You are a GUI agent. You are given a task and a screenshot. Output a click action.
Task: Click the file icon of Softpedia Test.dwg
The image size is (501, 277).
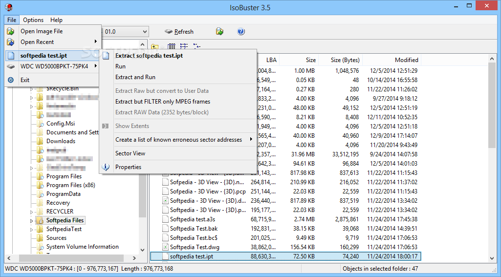(x=165, y=247)
